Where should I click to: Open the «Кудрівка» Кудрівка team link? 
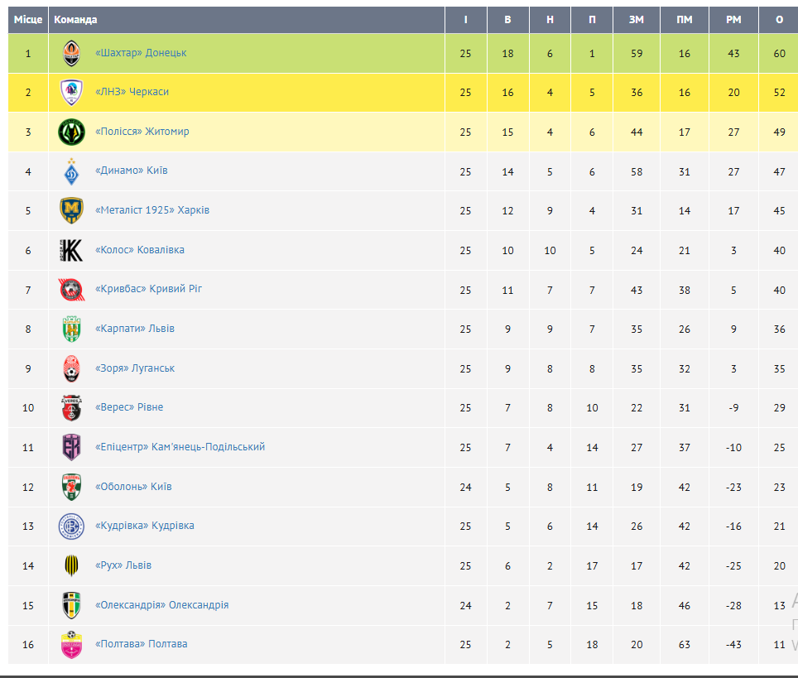[145, 526]
